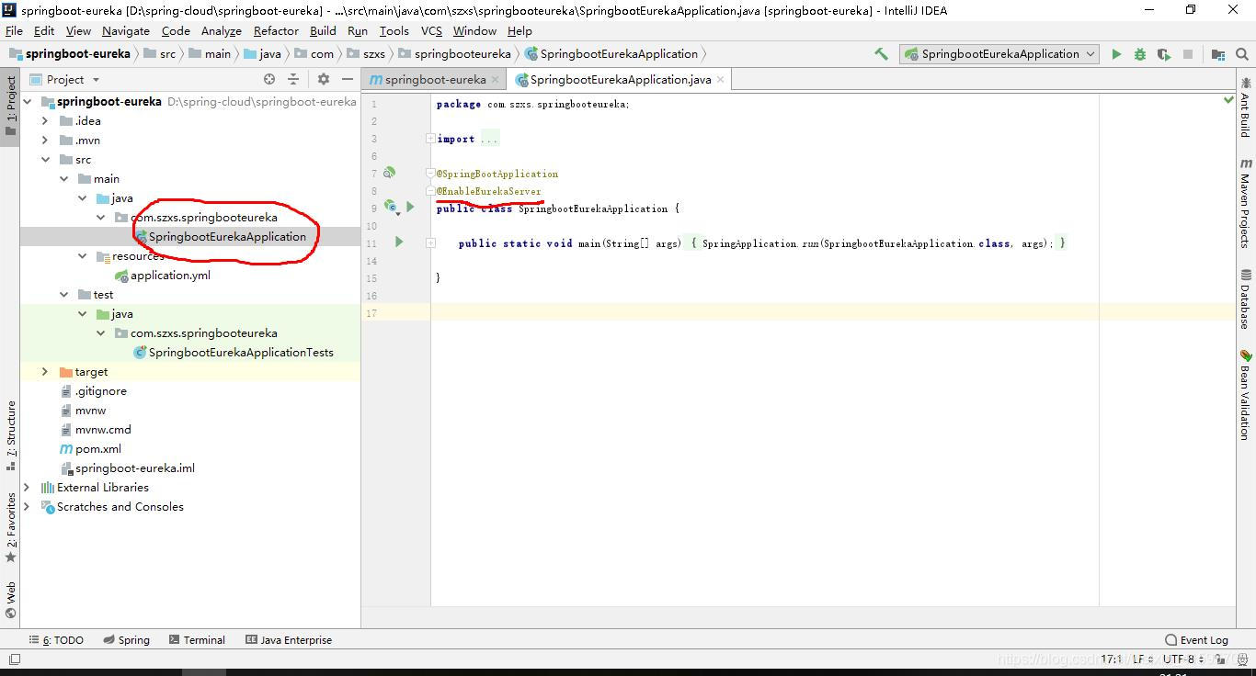Viewport: 1256px width, 676px height.
Task: Collapse the springboot-eureka root node
Action: click(27, 102)
